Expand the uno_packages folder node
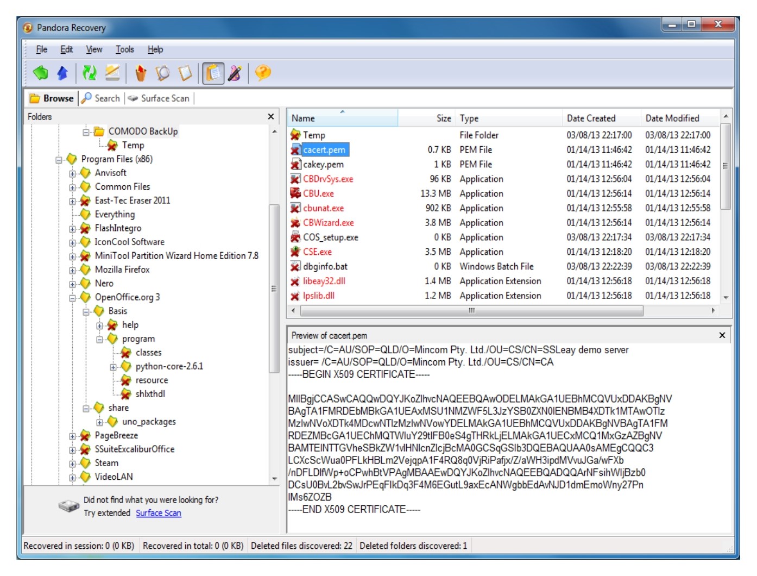The width and height of the screenshot is (757, 576). tap(99, 422)
